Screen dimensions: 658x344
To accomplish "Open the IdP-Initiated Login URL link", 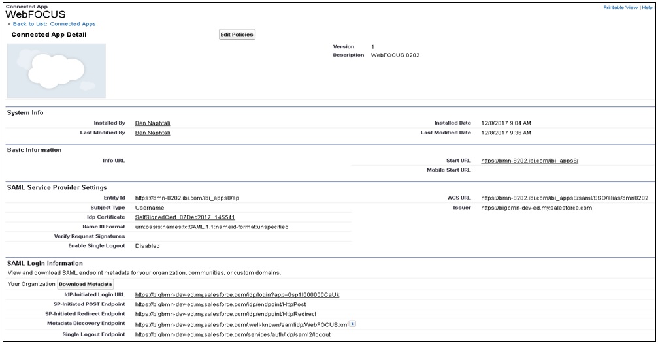I will coord(237,294).
